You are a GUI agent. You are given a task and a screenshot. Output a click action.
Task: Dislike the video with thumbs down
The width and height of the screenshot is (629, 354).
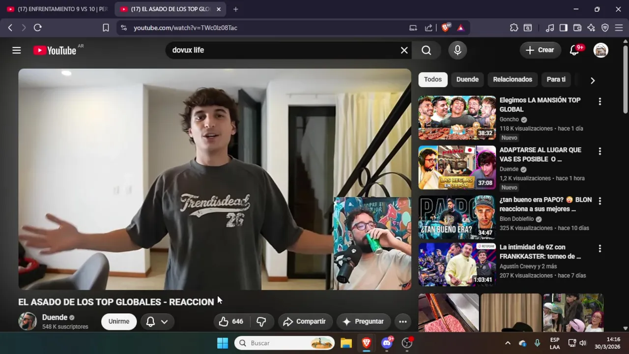tap(261, 322)
